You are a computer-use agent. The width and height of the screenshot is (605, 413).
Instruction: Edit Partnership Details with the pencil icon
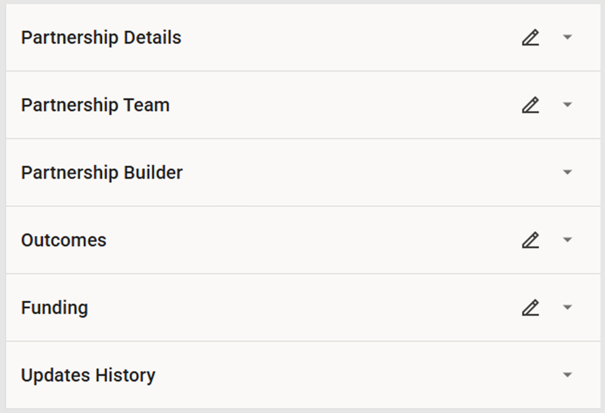tap(531, 38)
